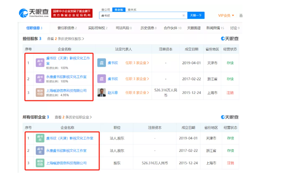Click the purple company logo in shareholder row 1
The image size is (281, 177).
(x=40, y=62)
